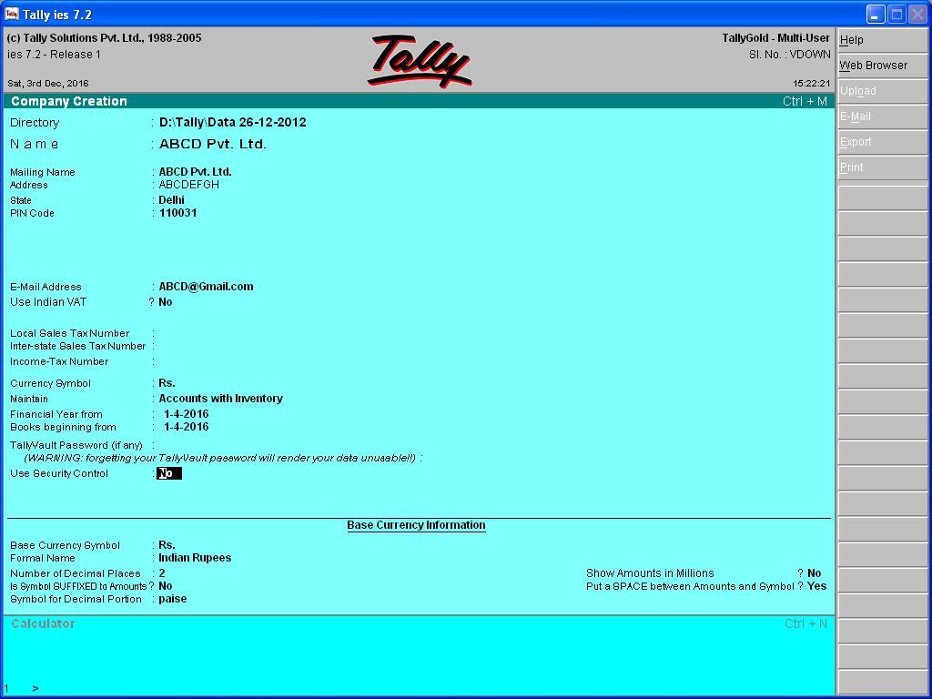932x699 pixels.
Task: Toggle Show Amounts in Millions
Action: (x=813, y=572)
